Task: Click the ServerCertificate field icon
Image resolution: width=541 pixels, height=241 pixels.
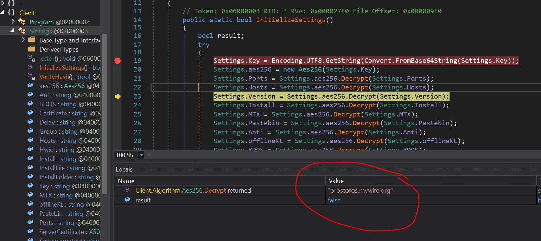Action: tap(31, 232)
